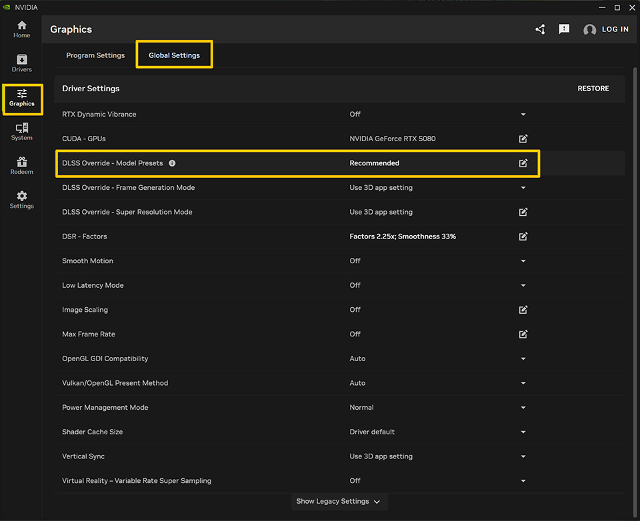The height and width of the screenshot is (521, 640).
Task: Edit DLSS Override Model Presets setting
Action: pos(523,163)
